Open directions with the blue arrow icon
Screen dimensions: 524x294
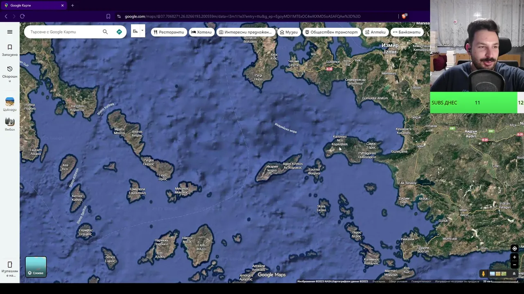pos(119,32)
